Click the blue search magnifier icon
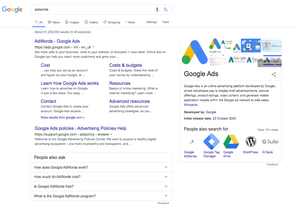The image size is (299, 208). (166, 10)
